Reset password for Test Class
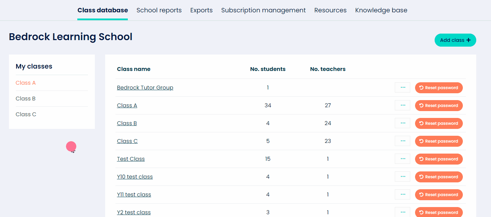491x217 pixels. [x=439, y=159]
